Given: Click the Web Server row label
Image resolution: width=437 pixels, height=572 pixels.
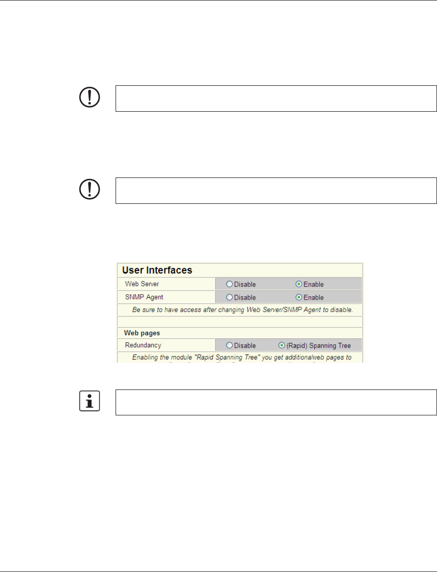Looking at the screenshot, I should [x=142, y=284].
